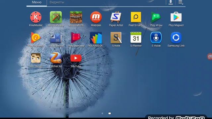Open Play Пресса app
Image resolution: width=212 pixels, height=119 pixels.
coord(56,38)
